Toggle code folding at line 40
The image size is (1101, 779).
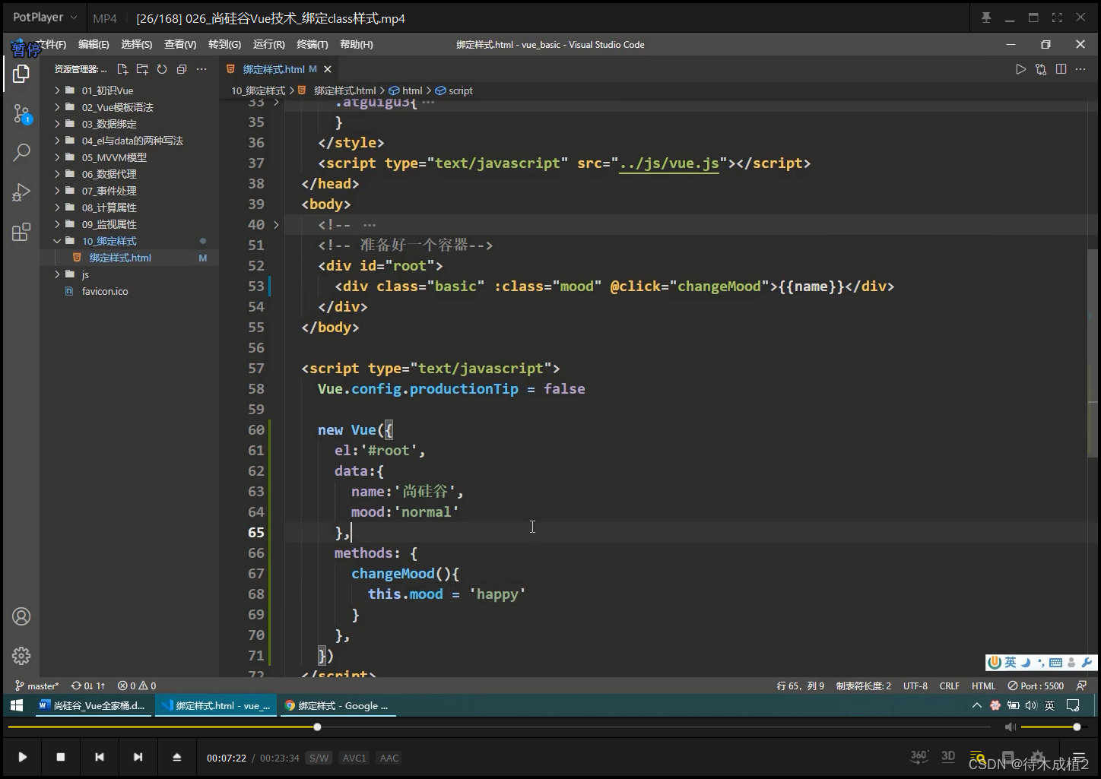tap(276, 225)
